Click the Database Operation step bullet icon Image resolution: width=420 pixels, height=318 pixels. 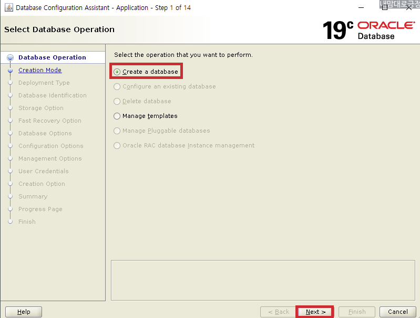pyautogui.click(x=10, y=57)
